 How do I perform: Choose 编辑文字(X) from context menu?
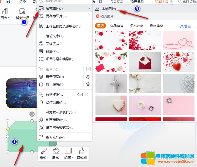(65, 36)
